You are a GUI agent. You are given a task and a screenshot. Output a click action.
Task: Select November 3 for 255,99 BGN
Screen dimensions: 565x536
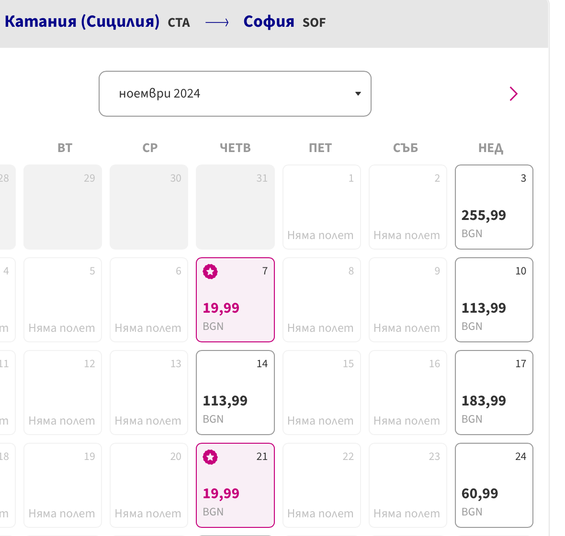click(x=494, y=207)
